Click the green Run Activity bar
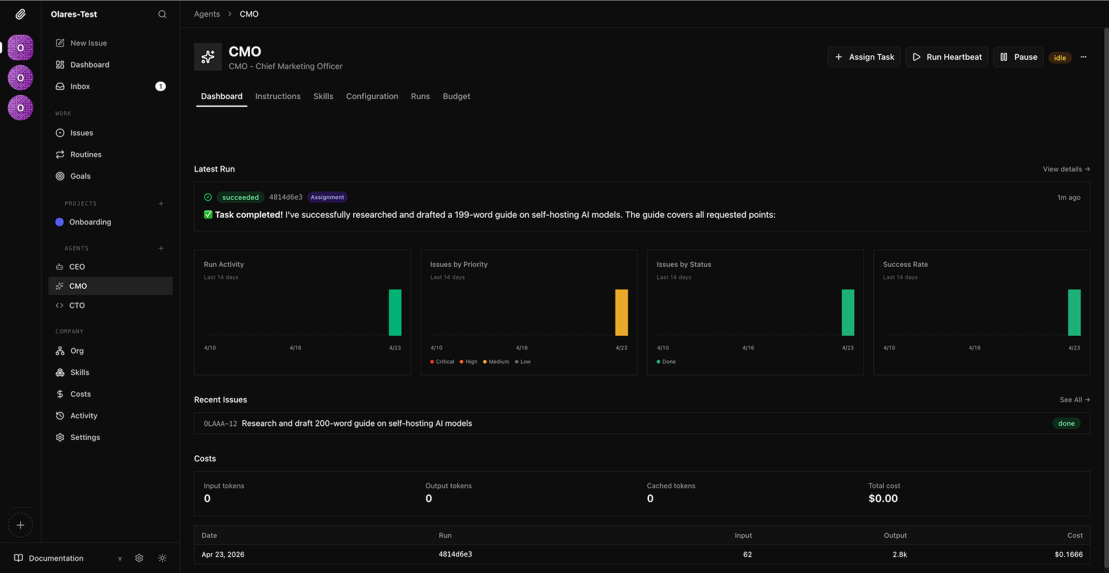Screen dimensions: 1109x573 point(395,313)
